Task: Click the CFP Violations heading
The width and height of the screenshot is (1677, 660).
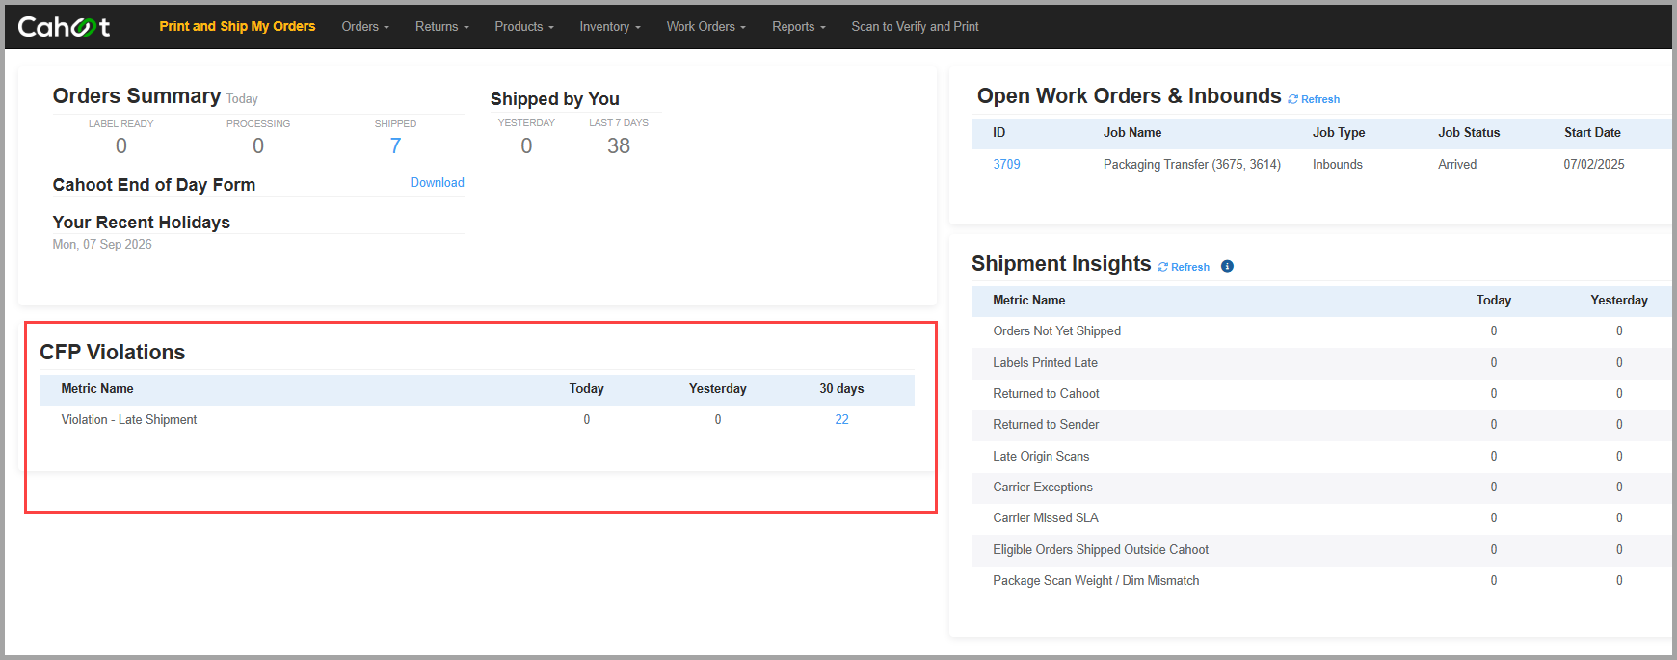Action: [112, 352]
